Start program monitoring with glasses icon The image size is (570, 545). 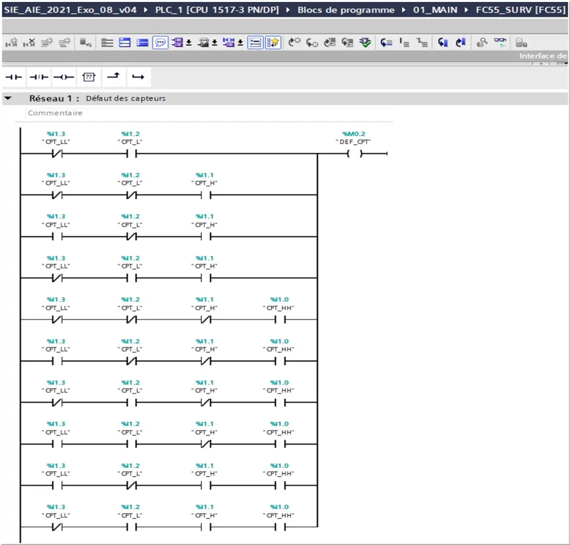tap(500, 42)
